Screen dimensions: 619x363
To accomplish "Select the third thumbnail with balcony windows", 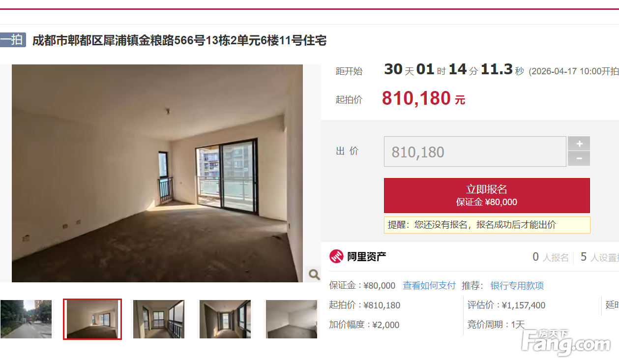I will point(159,319).
